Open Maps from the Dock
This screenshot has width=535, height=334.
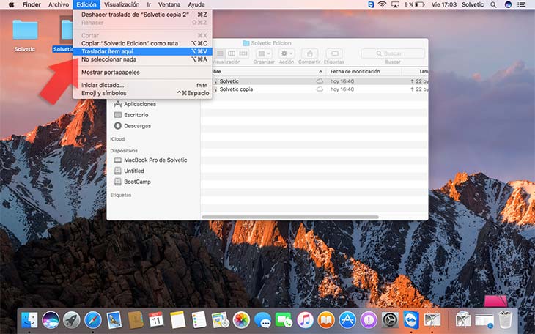pyautogui.click(x=220, y=320)
